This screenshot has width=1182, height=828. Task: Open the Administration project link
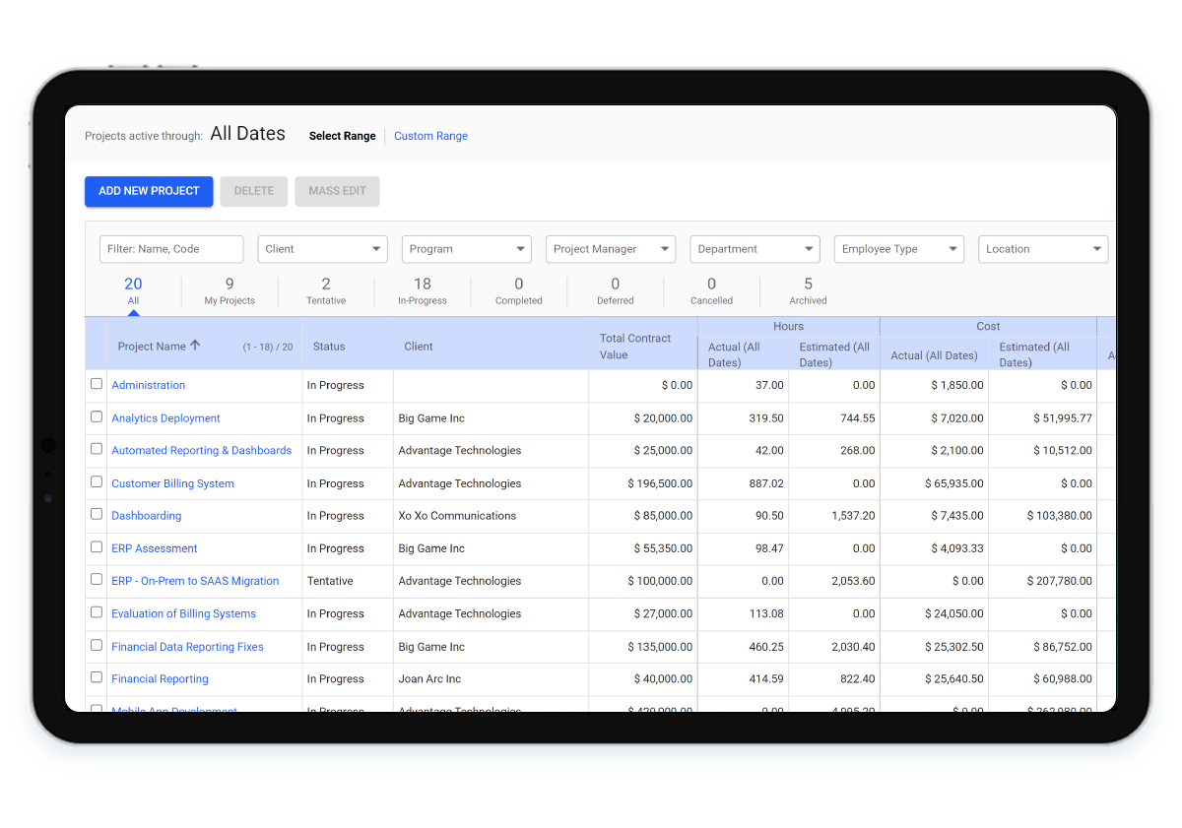pyautogui.click(x=149, y=385)
